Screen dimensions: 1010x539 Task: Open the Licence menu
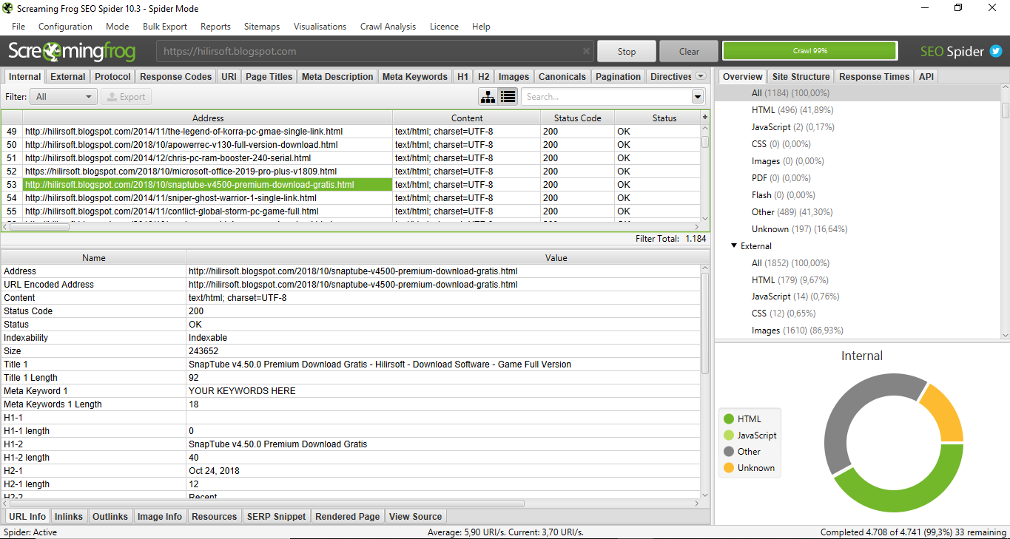[x=444, y=26]
